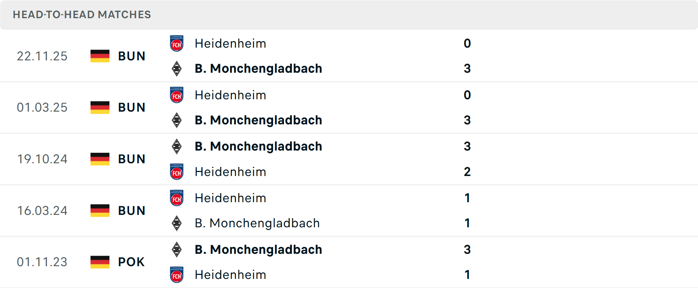
Task: Click the HEAD-TO-HEAD MATCHES section header
Action: click(x=82, y=15)
